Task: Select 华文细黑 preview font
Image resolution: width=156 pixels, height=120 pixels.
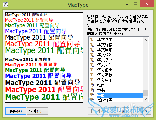Action: tap(105, 70)
